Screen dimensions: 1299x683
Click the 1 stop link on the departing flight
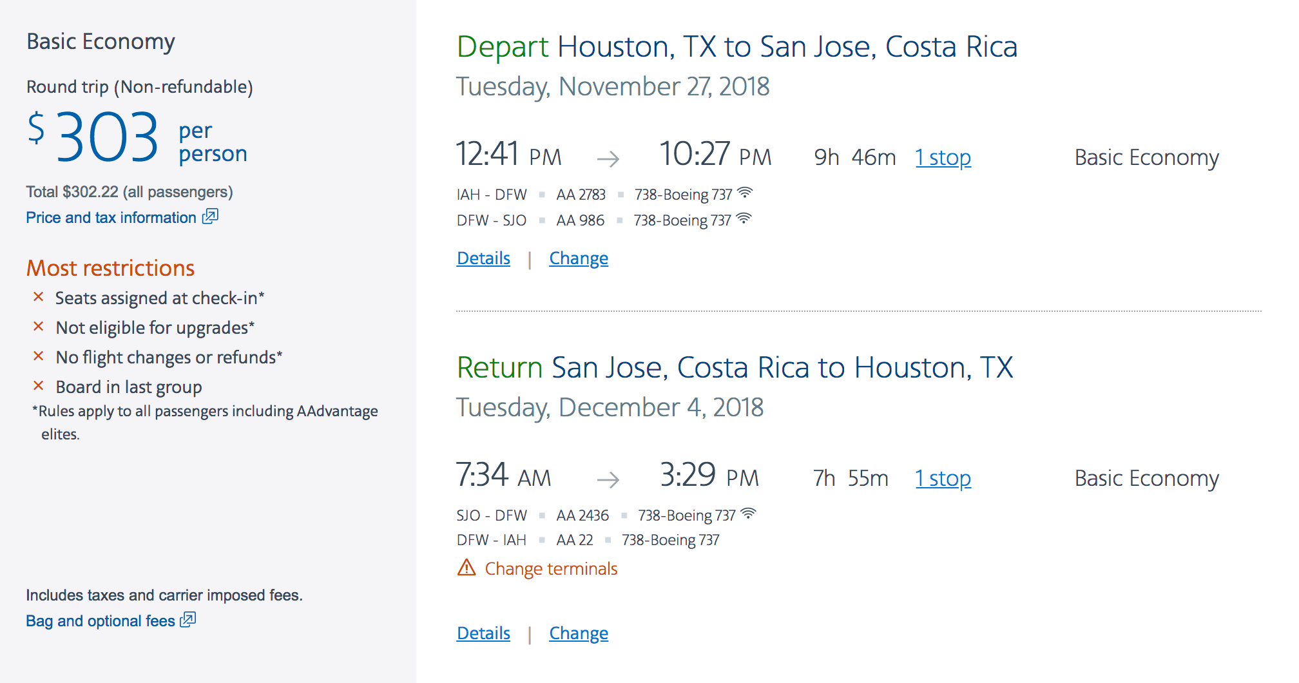(x=943, y=157)
